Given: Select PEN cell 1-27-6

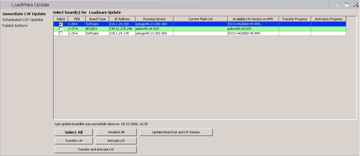Looking at the screenshot, I should pos(77,28).
